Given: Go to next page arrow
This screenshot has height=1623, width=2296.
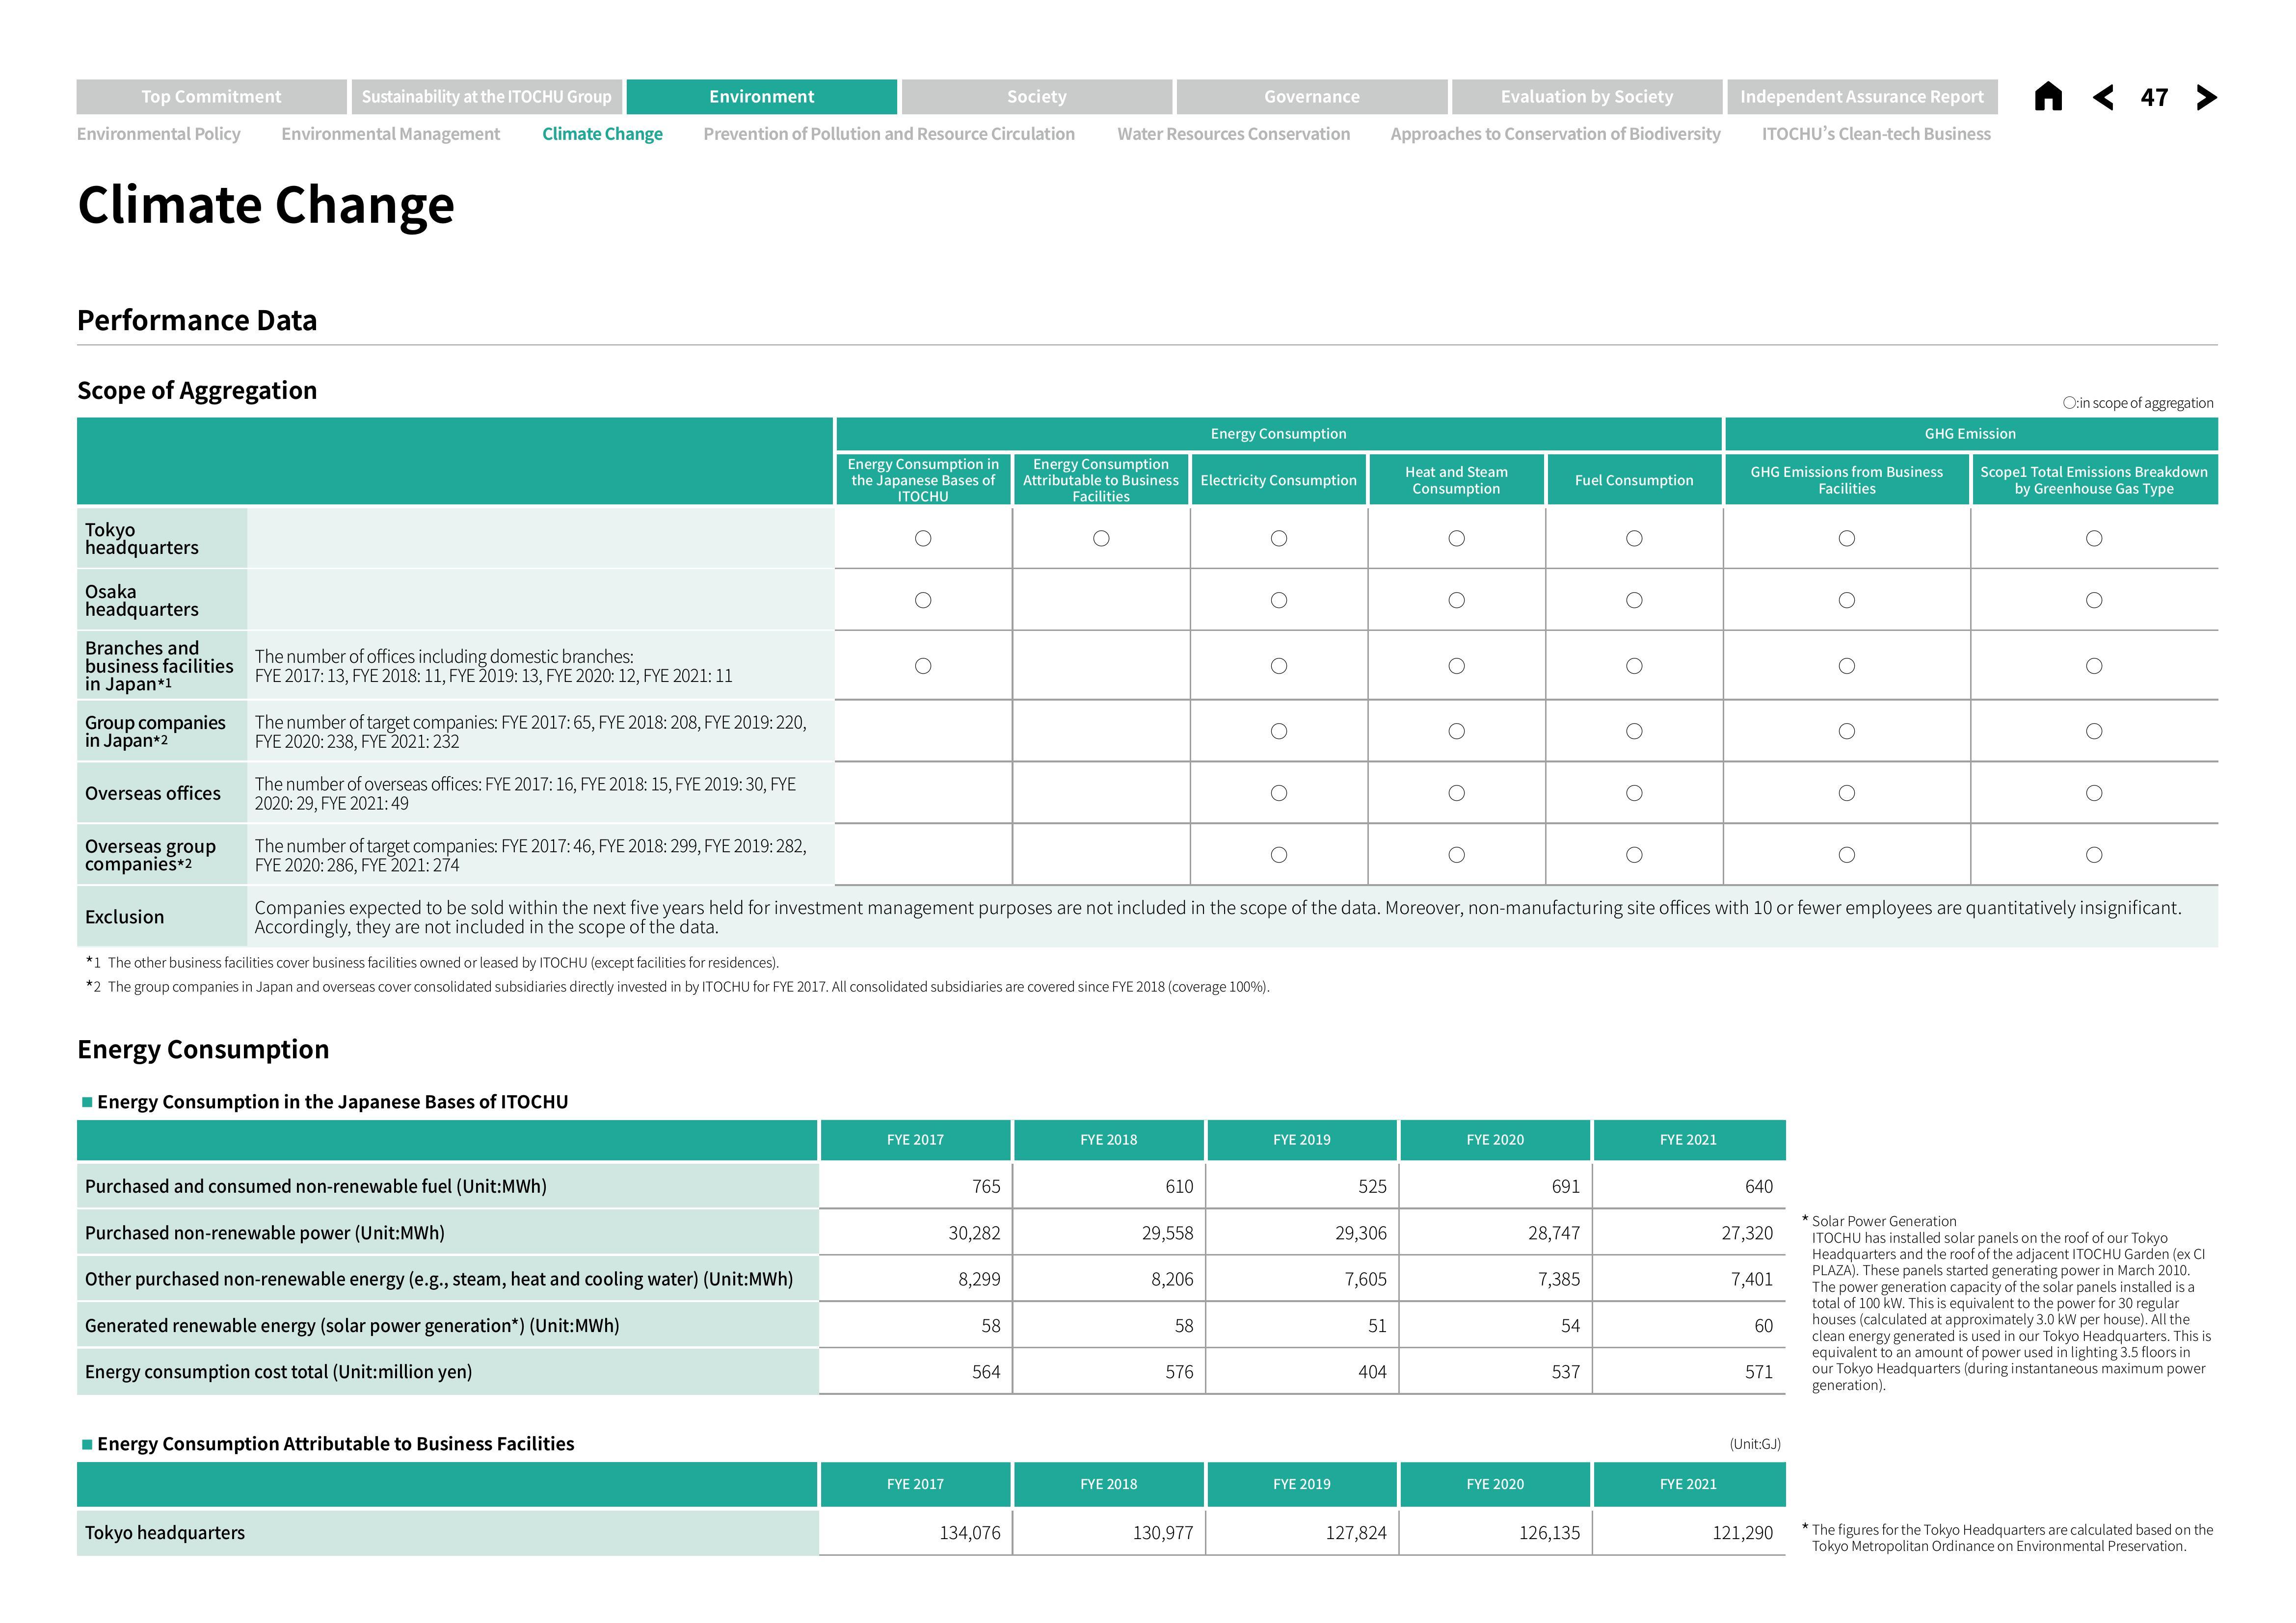Looking at the screenshot, I should (2207, 97).
